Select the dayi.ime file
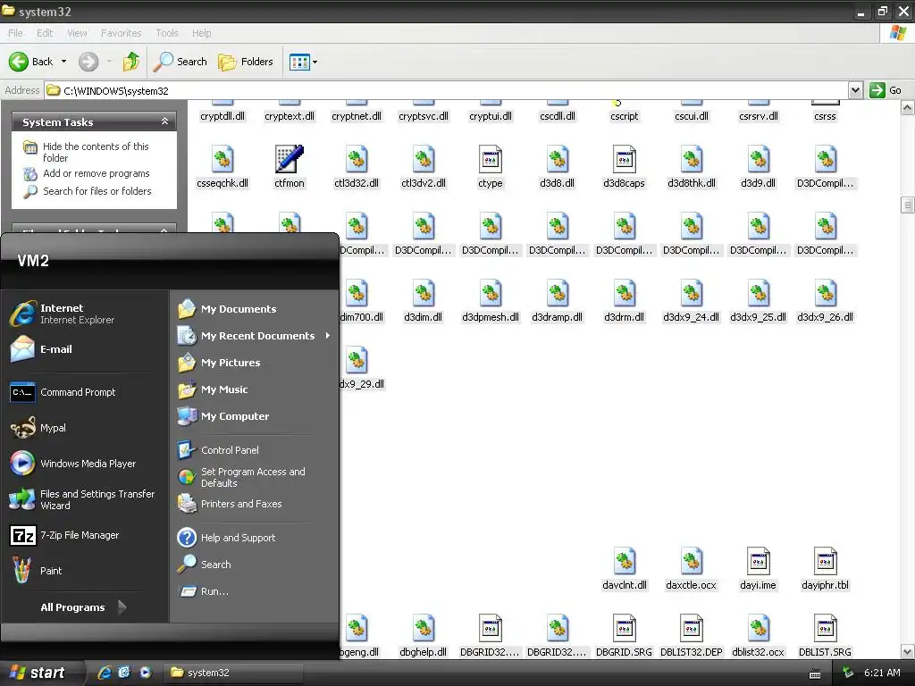The image size is (915, 686). coord(758,569)
